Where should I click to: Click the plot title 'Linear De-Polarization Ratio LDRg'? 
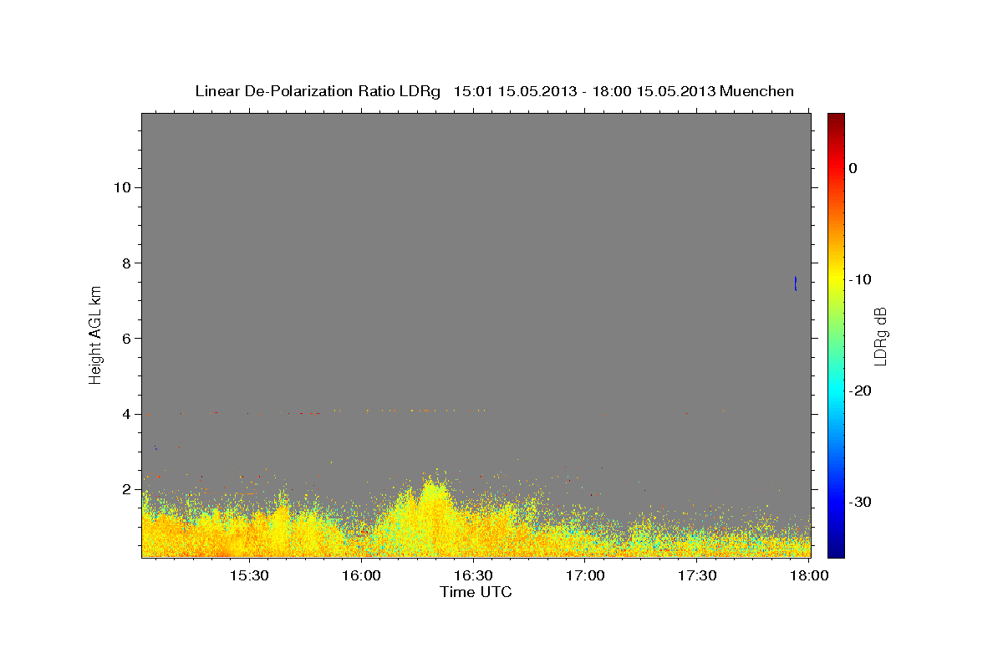(318, 91)
